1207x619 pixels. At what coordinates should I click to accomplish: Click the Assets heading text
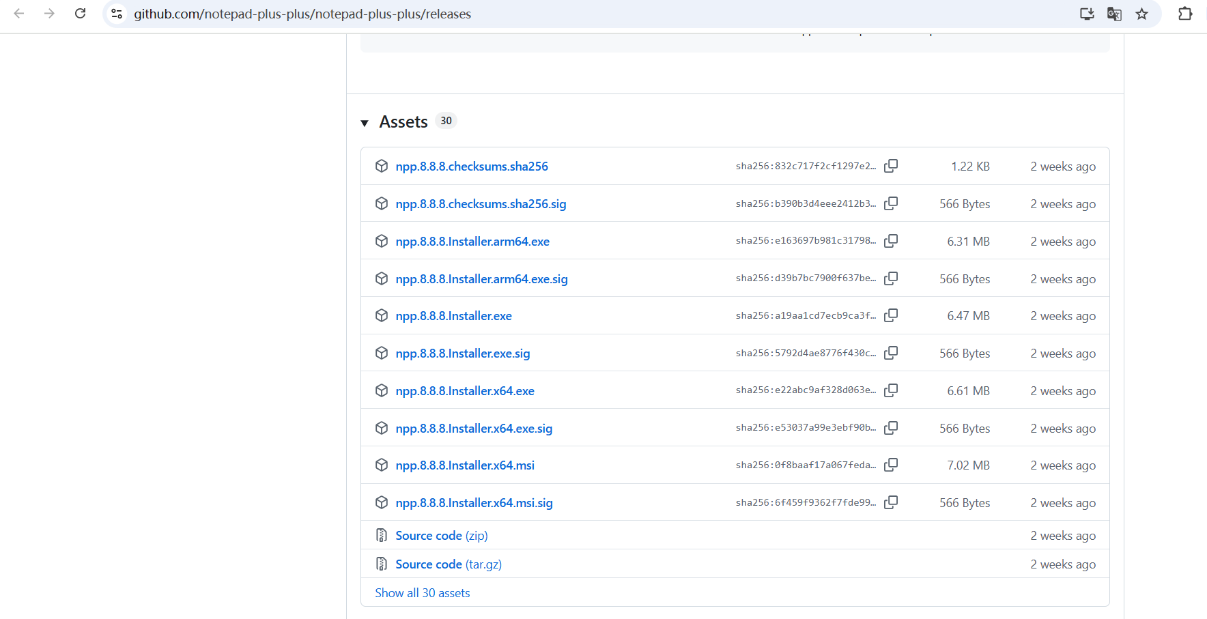(403, 122)
